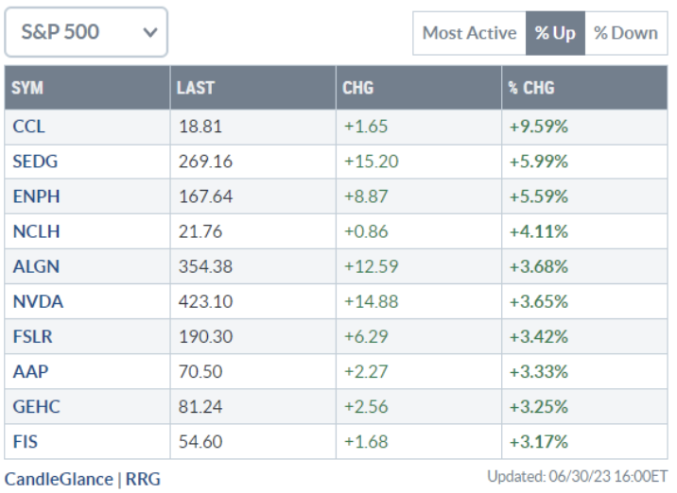Select the ENPH ticker
The width and height of the screenshot is (677, 493).
click(x=34, y=196)
